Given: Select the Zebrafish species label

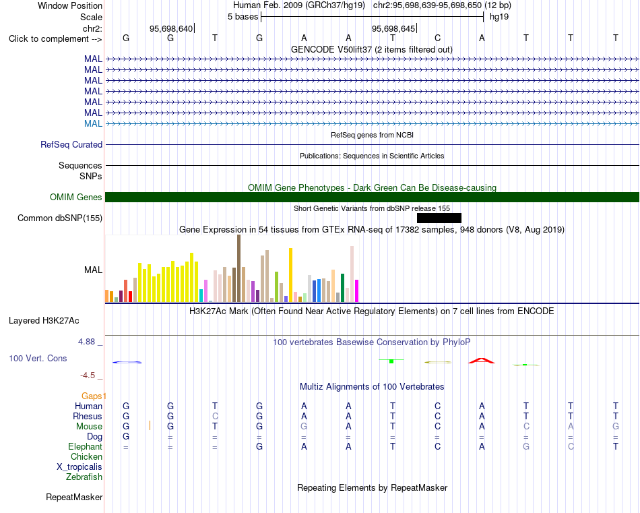Looking at the screenshot, I should 84,477.
